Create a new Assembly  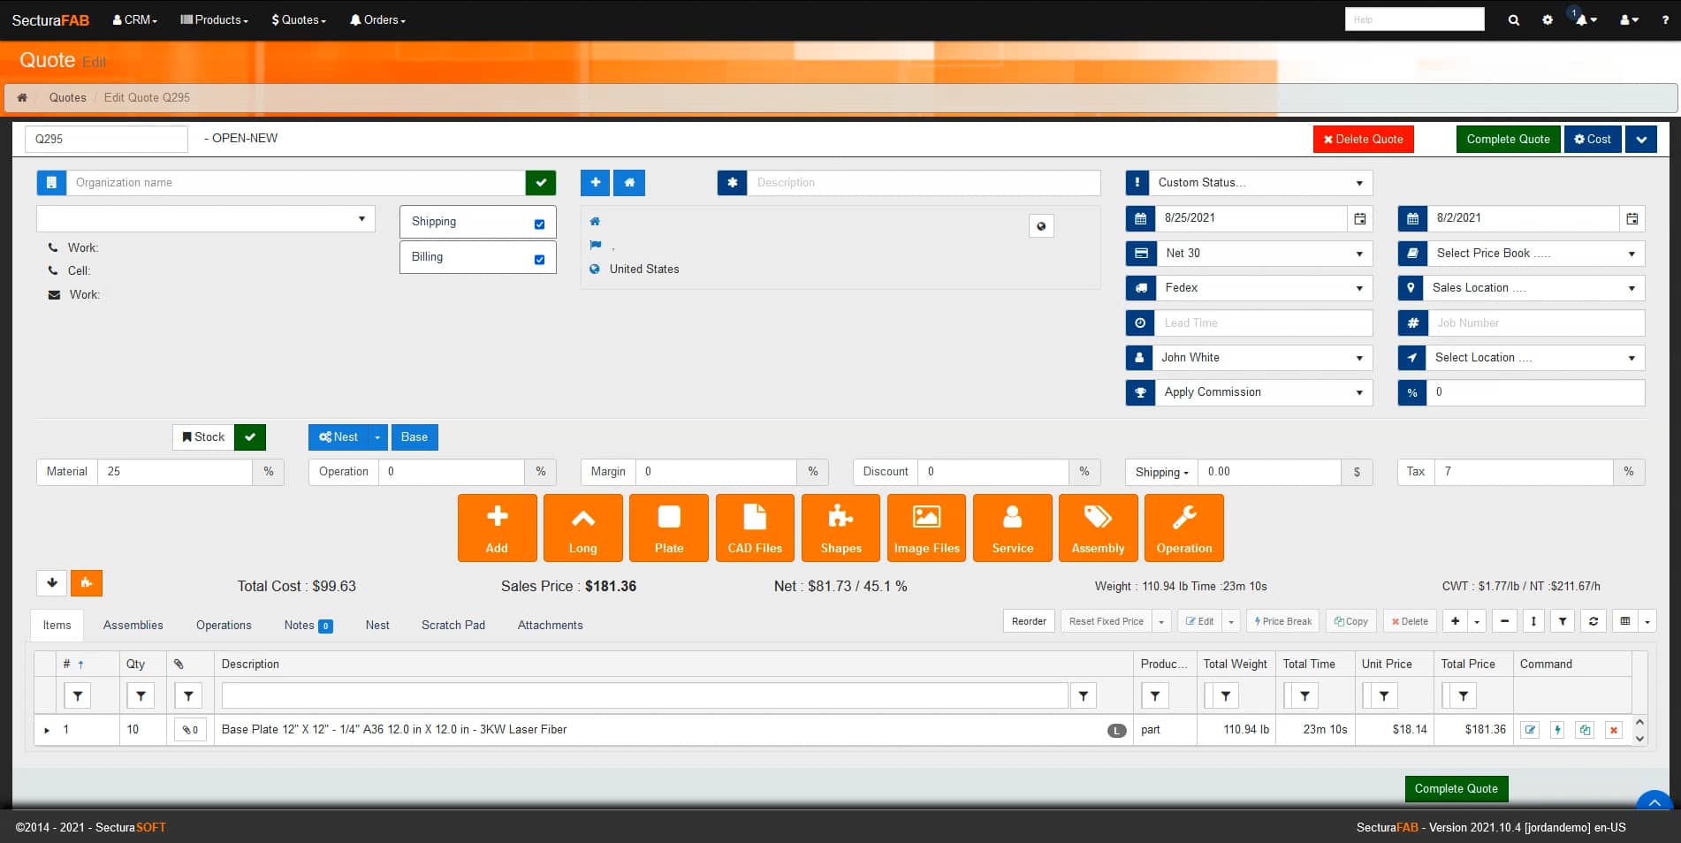(1098, 528)
